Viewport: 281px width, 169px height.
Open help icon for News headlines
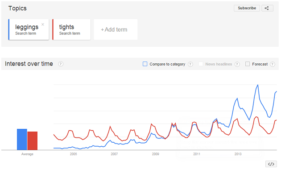pyautogui.click(x=237, y=64)
